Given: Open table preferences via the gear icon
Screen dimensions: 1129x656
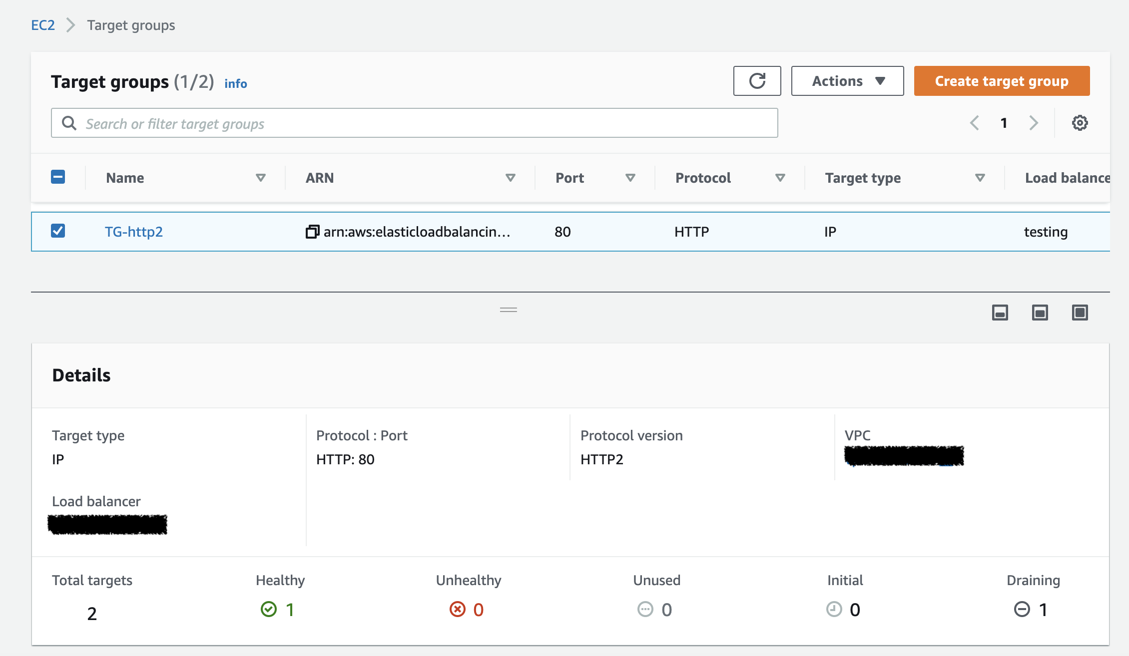Looking at the screenshot, I should (1080, 122).
